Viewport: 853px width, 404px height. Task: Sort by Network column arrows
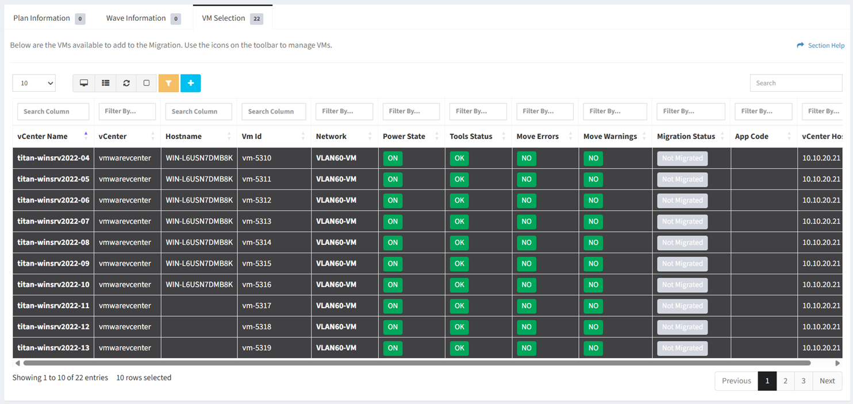(370, 136)
